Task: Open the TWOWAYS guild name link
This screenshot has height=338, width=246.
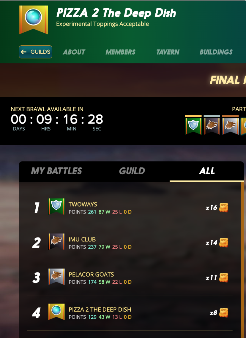Action: pos(83,204)
